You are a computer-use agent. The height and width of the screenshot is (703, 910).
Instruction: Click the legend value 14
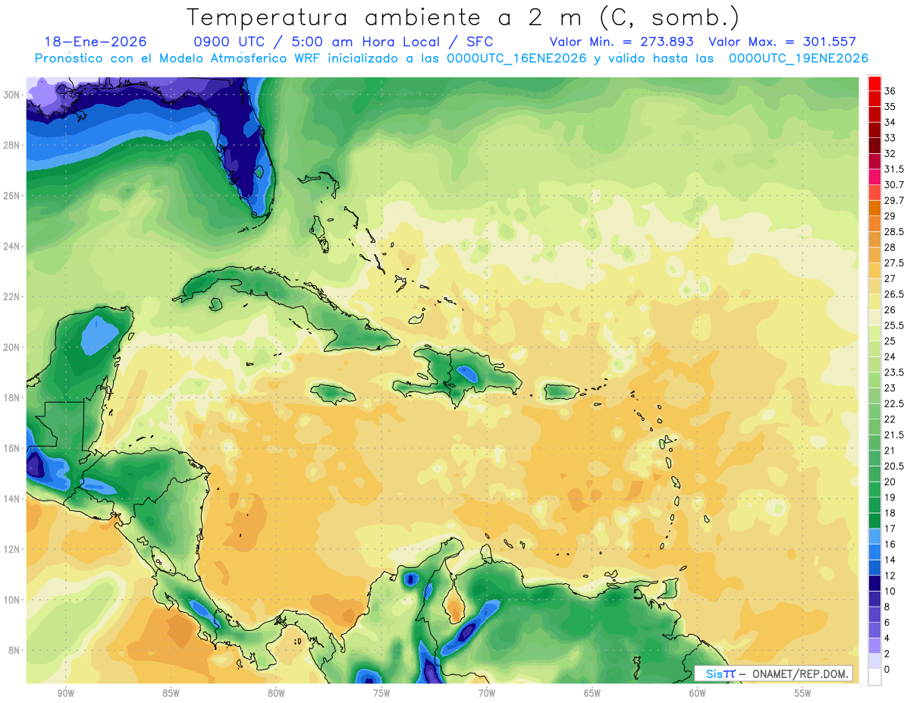[890, 560]
